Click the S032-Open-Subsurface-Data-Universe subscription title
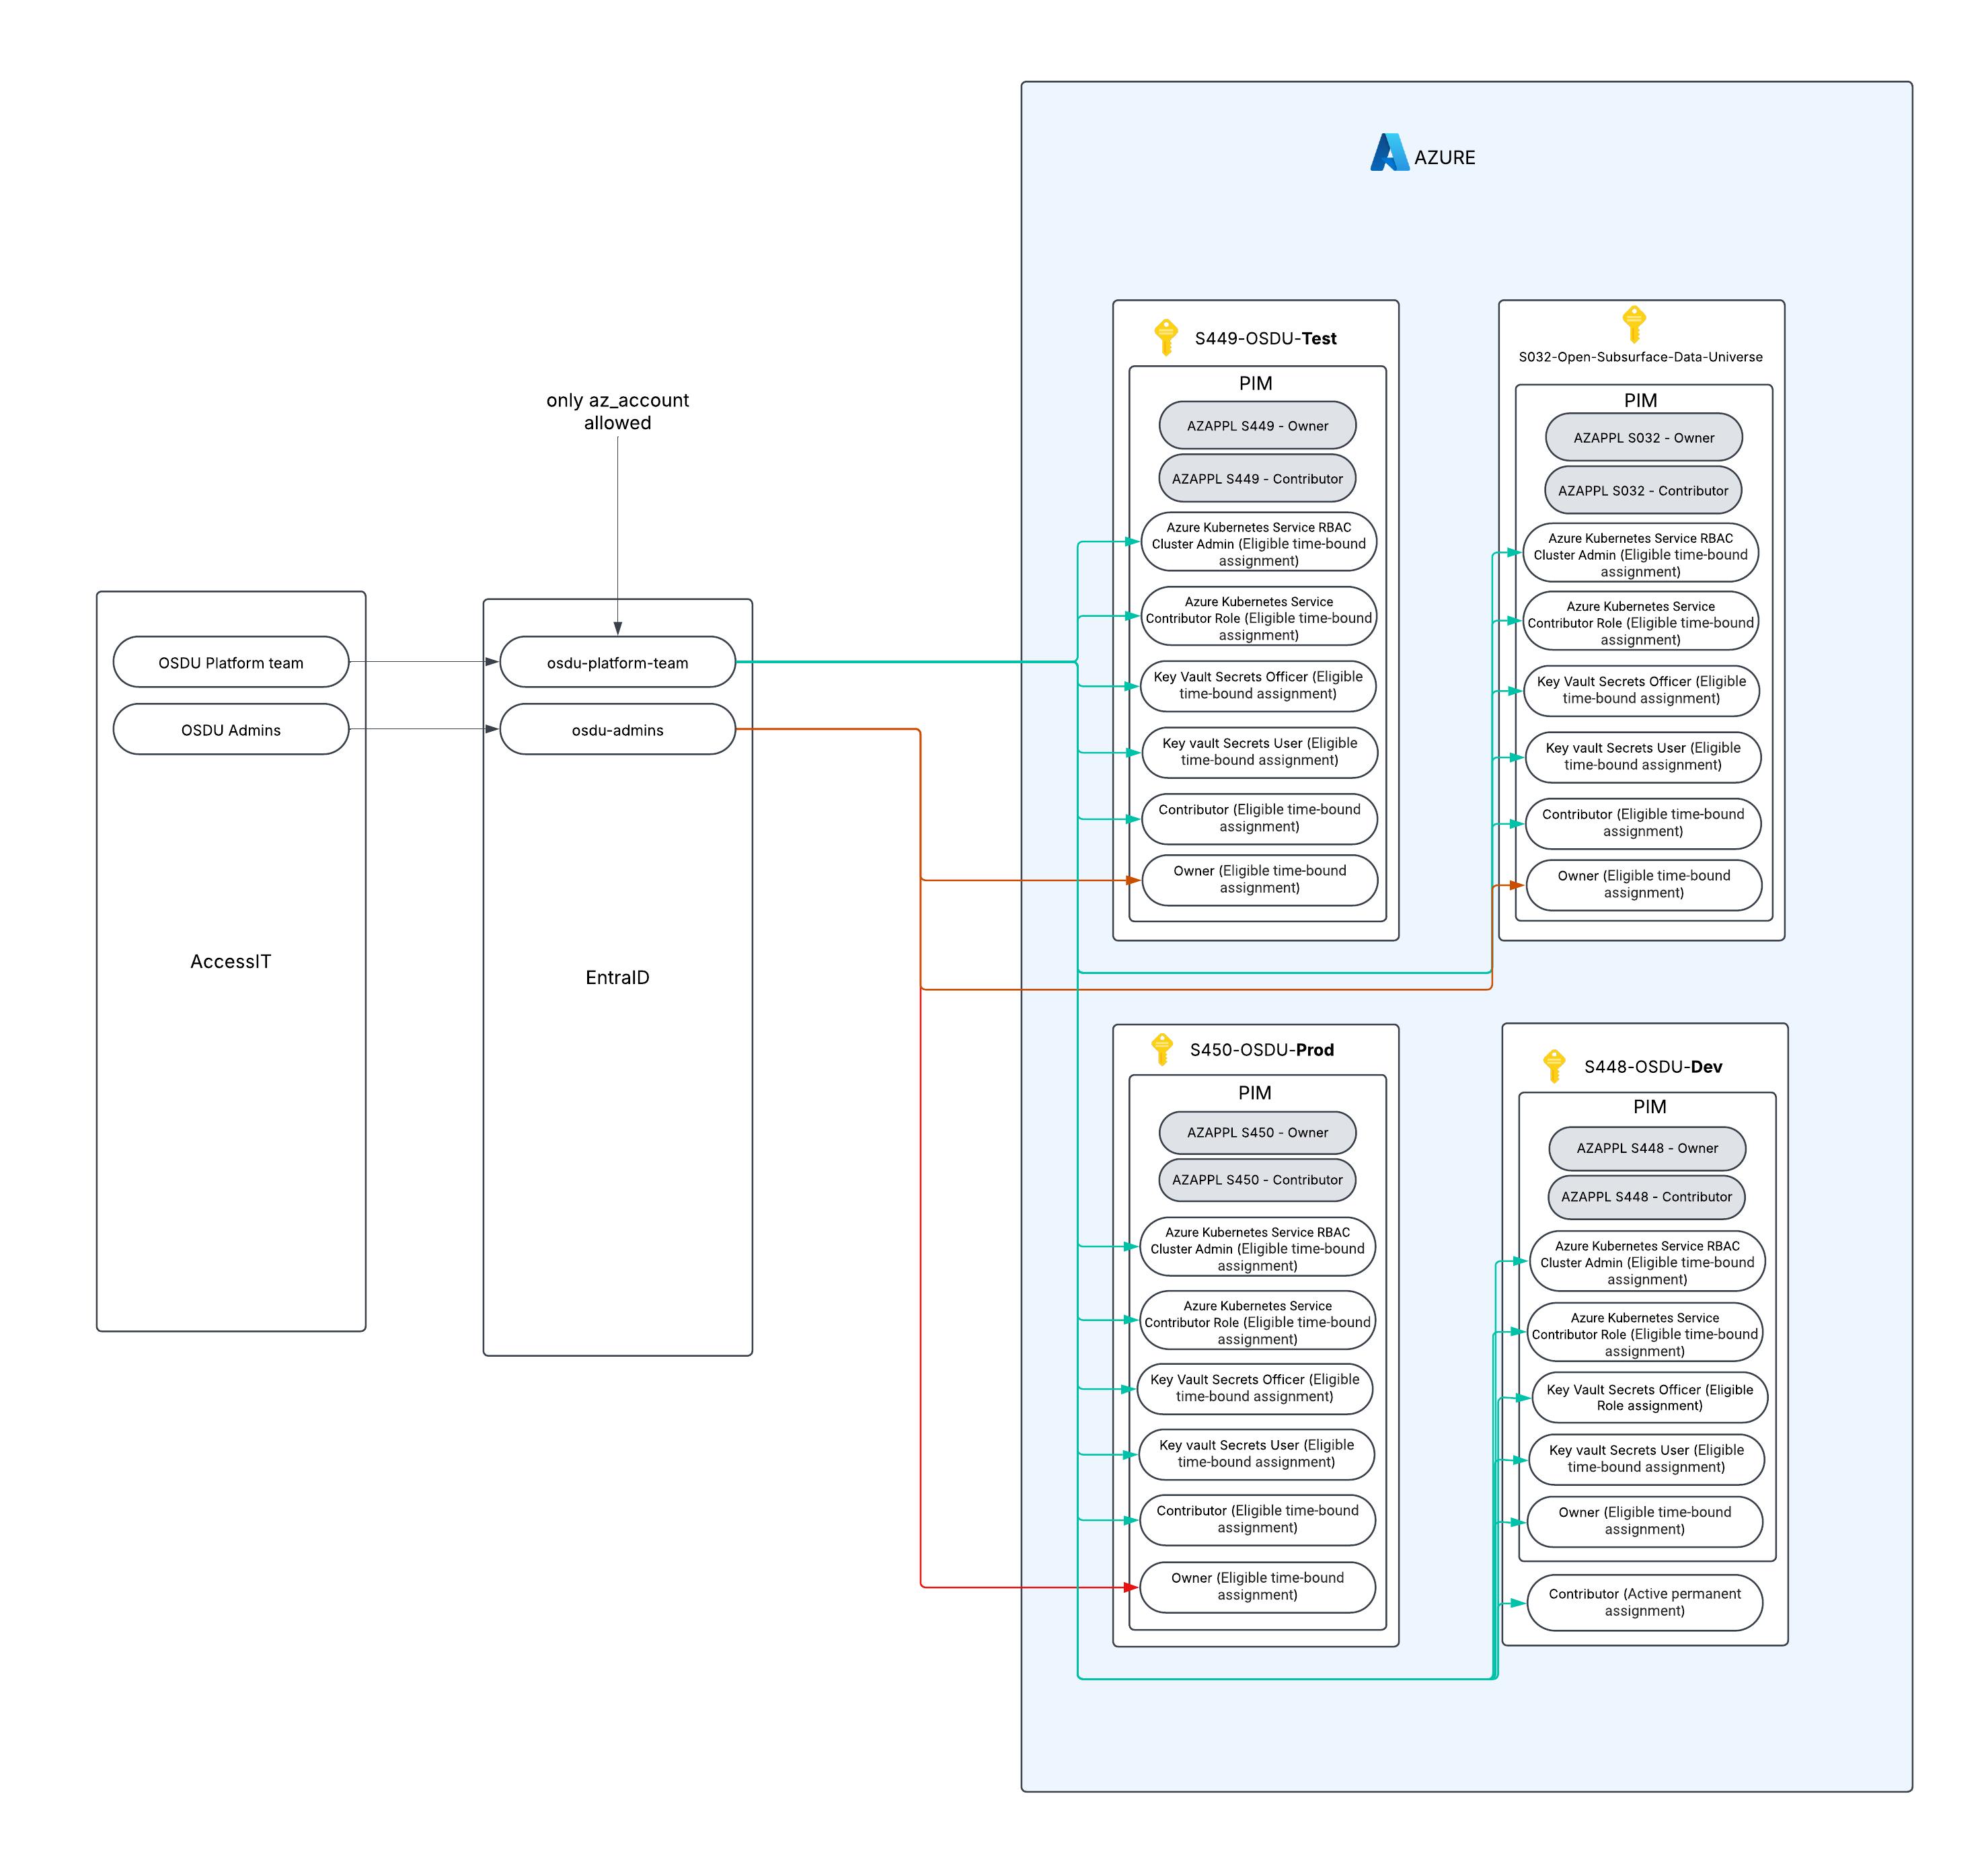The image size is (1984, 1876). [1641, 357]
